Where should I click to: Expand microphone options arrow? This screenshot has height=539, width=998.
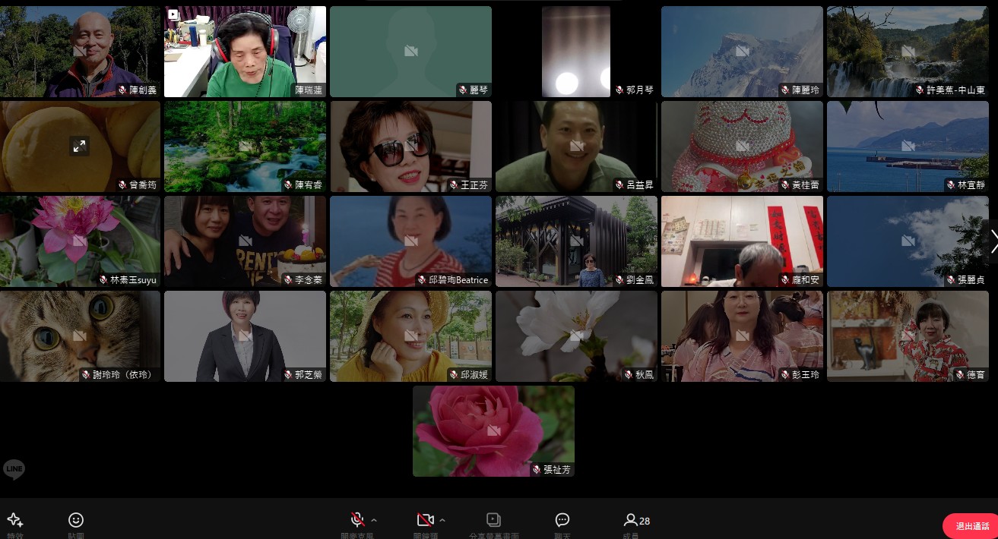(x=374, y=520)
